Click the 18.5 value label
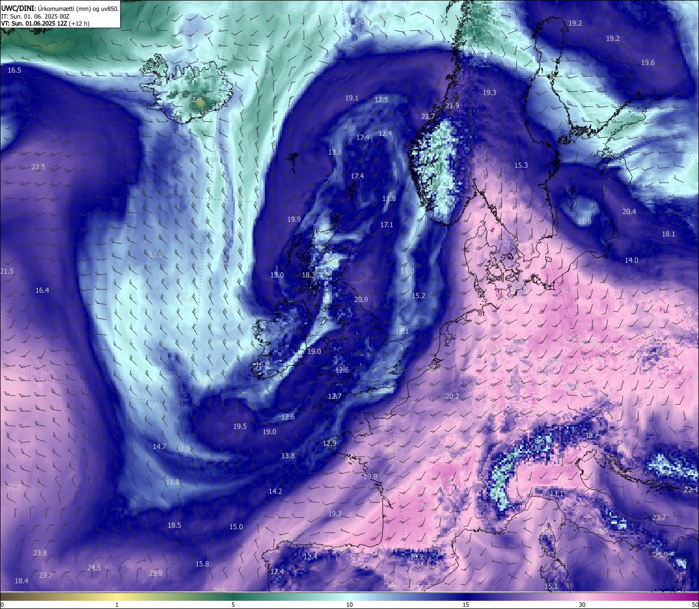 [x=174, y=525]
